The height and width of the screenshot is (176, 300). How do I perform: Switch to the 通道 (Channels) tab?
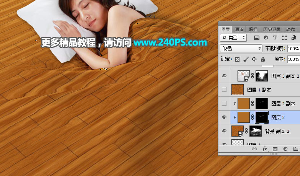point(239,29)
